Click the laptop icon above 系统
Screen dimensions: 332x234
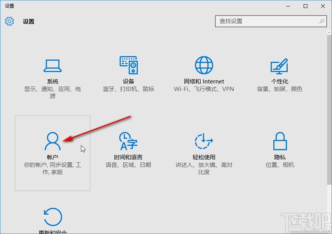pyautogui.click(x=52, y=65)
